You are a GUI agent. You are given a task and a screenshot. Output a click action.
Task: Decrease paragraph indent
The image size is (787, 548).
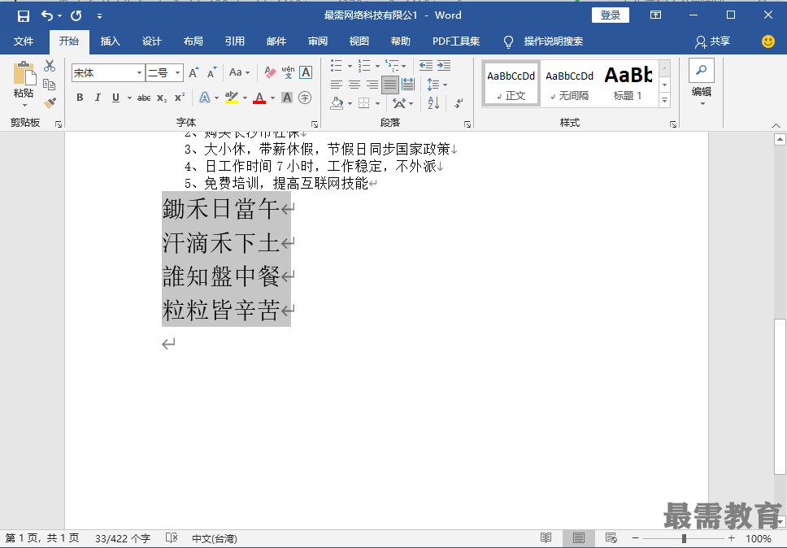[x=426, y=65]
